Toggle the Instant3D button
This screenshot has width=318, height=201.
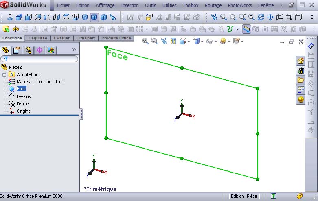[x=246, y=29]
